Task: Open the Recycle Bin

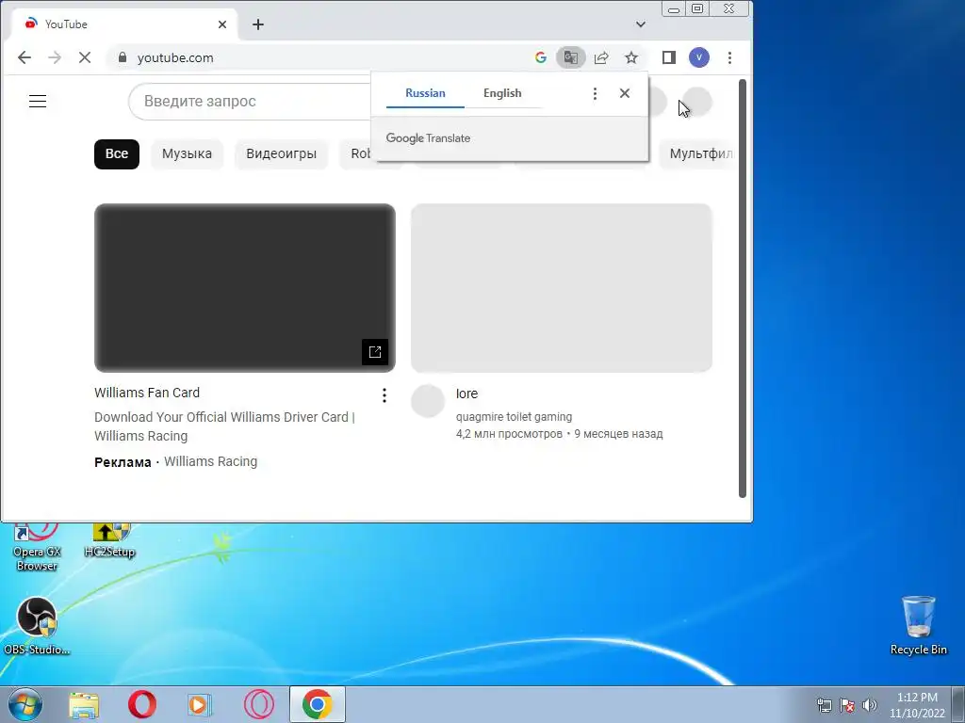Action: coord(918,625)
